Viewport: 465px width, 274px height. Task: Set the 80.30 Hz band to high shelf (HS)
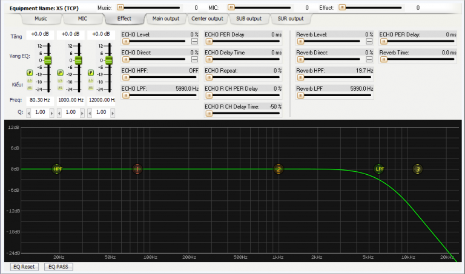(30, 88)
